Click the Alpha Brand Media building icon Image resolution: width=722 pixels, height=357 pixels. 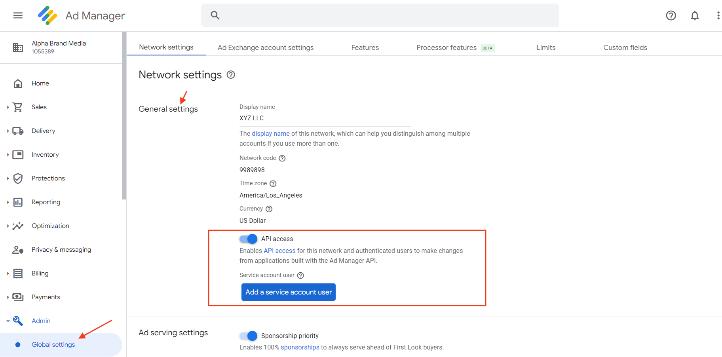pos(18,47)
